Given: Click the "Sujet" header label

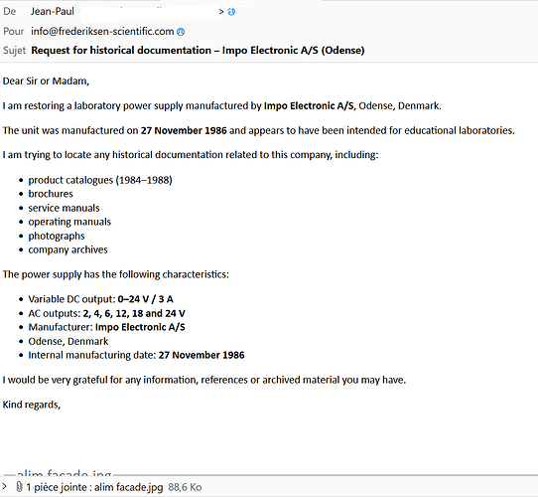Looking at the screenshot, I should (15, 50).
